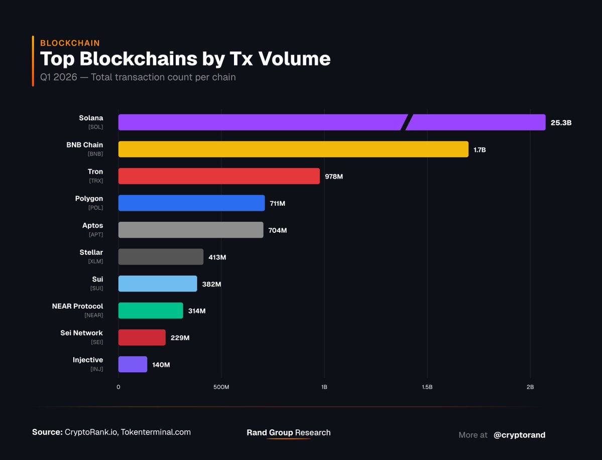Click the purple Solana bar
This screenshot has width=602, height=460.
tap(261, 122)
